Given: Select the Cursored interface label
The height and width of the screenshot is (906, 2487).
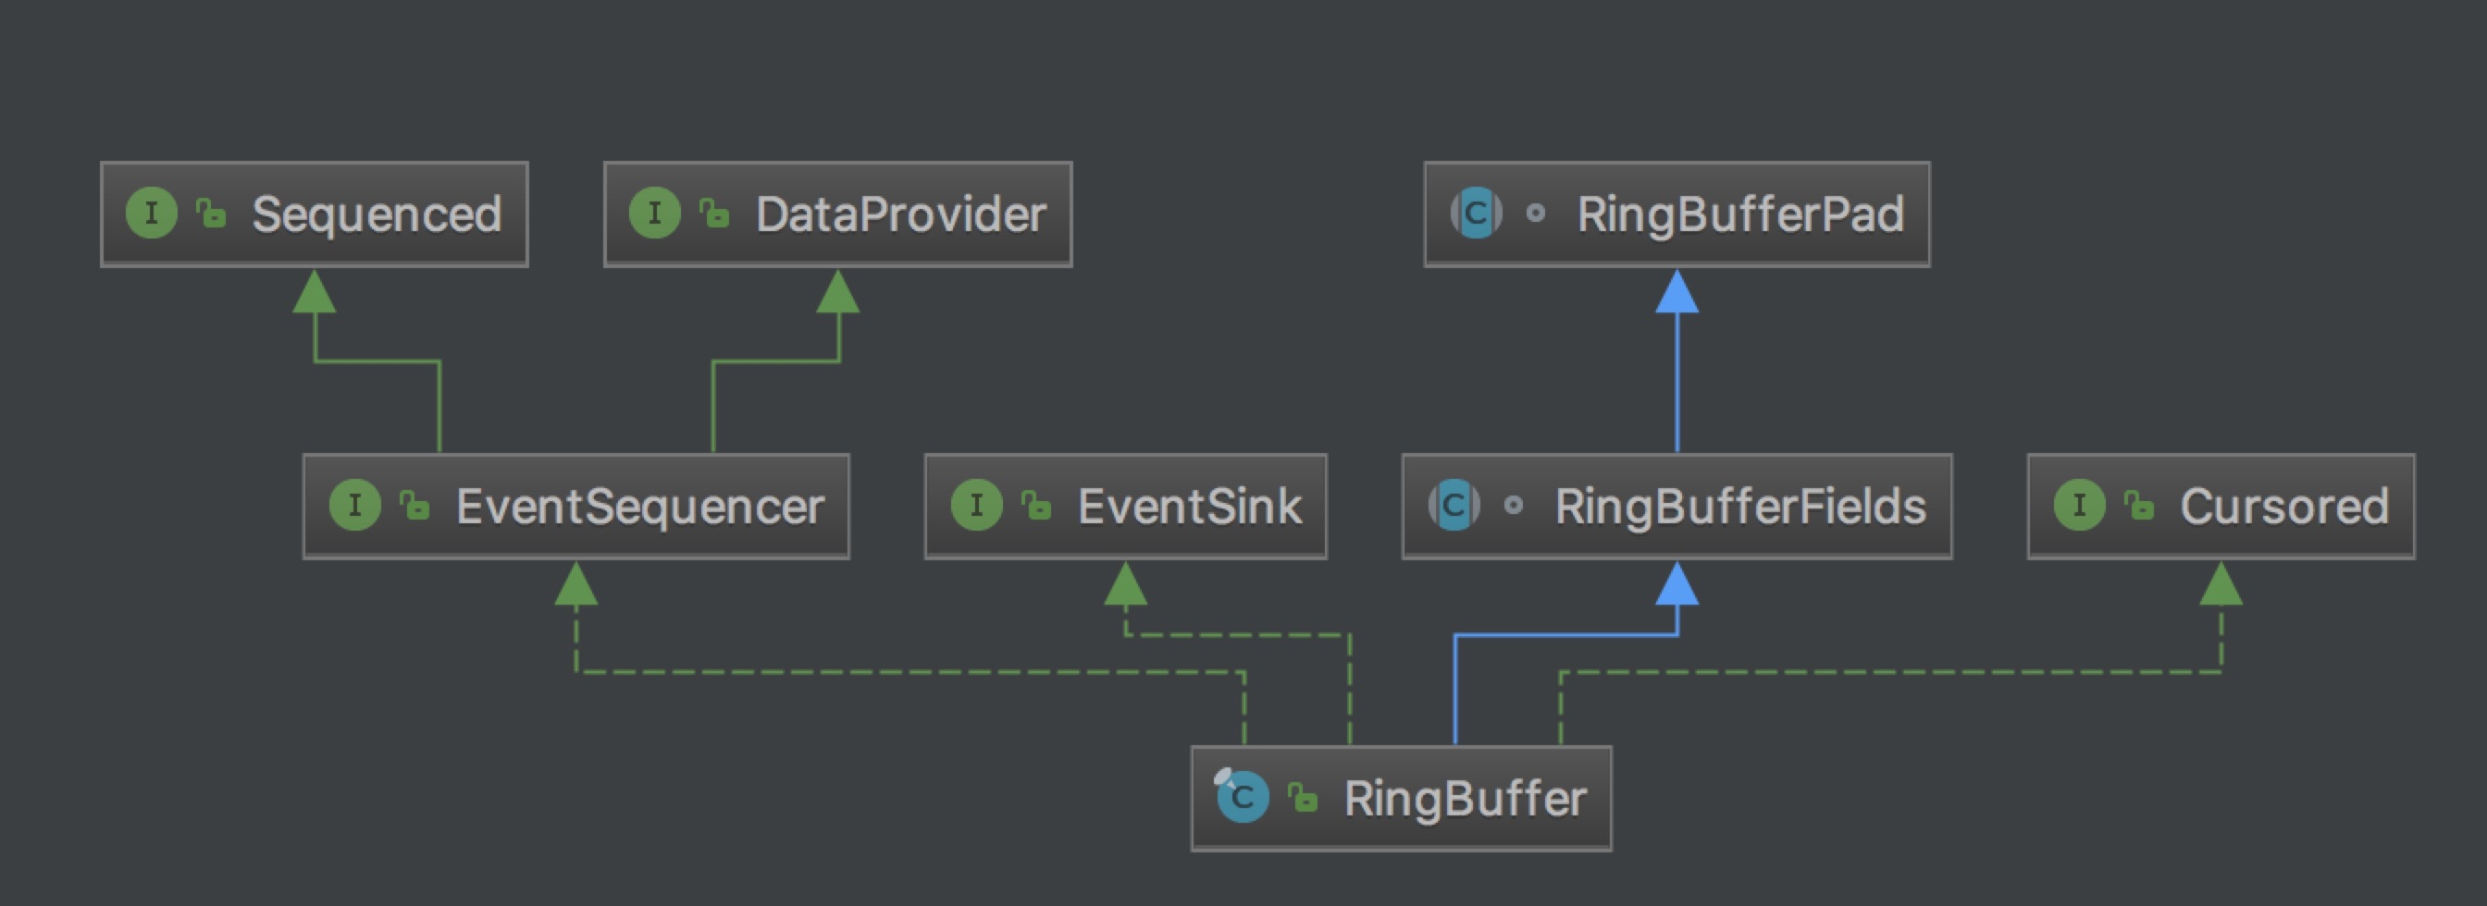Looking at the screenshot, I should pos(2284,507).
